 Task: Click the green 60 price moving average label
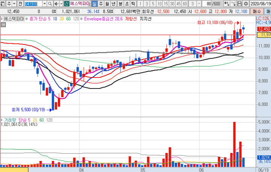point(68,19)
